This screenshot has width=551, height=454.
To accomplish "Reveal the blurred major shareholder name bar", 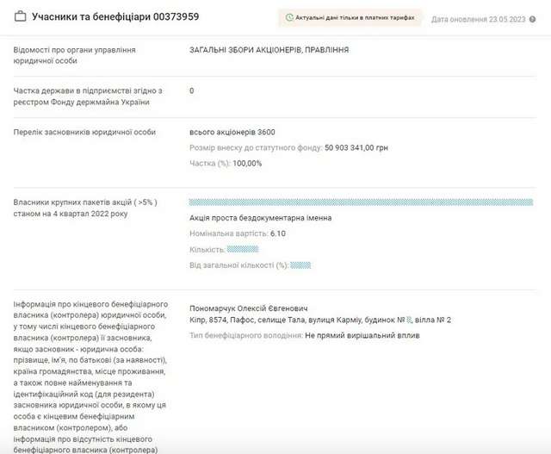I will pos(360,202).
